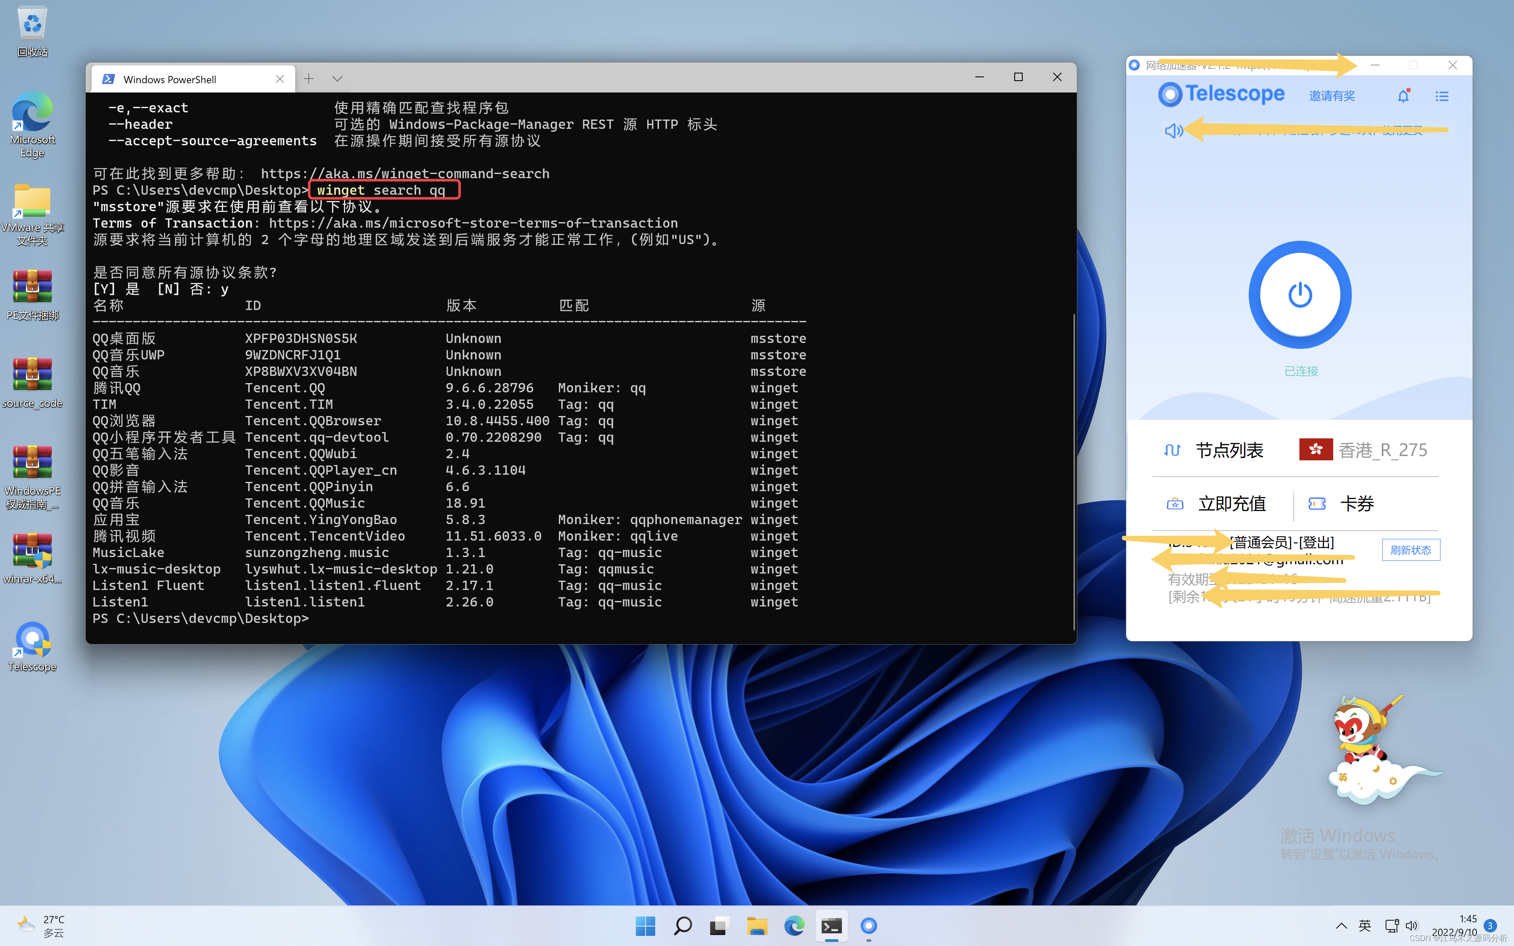Image resolution: width=1514 pixels, height=946 pixels.
Task: Select the 香港_R_275 node entry
Action: 1383,450
